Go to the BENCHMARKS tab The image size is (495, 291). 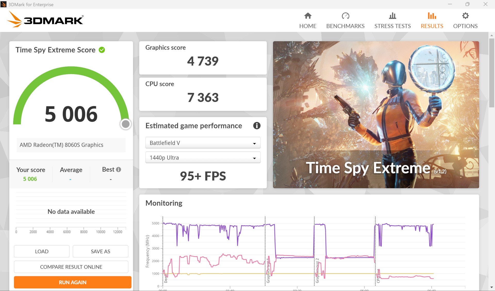click(345, 26)
